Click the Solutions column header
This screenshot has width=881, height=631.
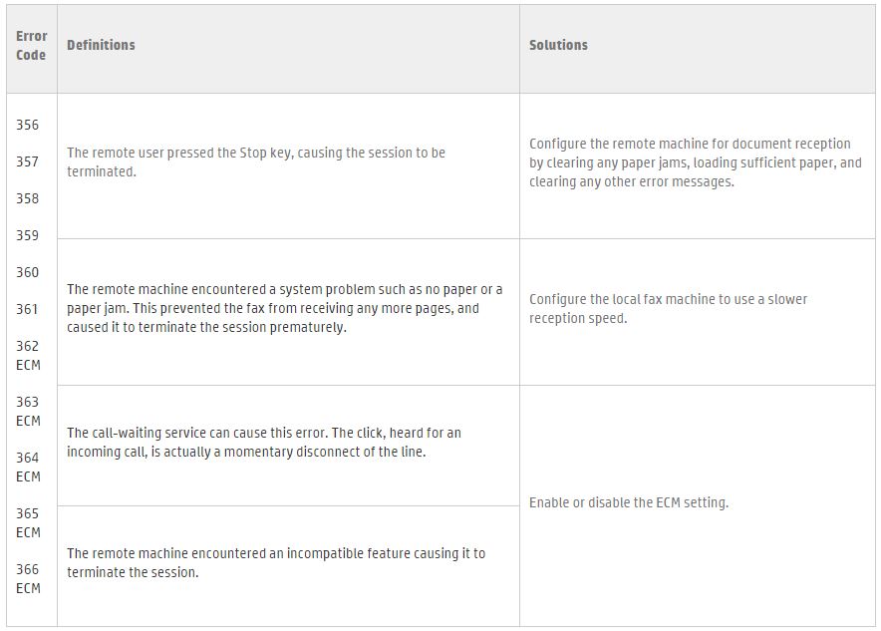[x=558, y=45]
